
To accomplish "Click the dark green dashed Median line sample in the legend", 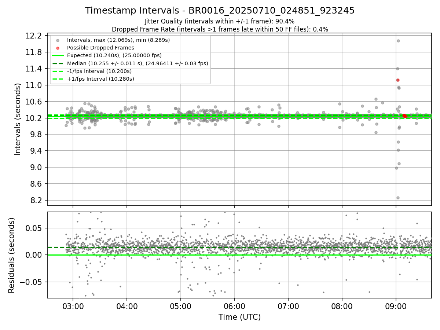I will [x=58, y=63].
